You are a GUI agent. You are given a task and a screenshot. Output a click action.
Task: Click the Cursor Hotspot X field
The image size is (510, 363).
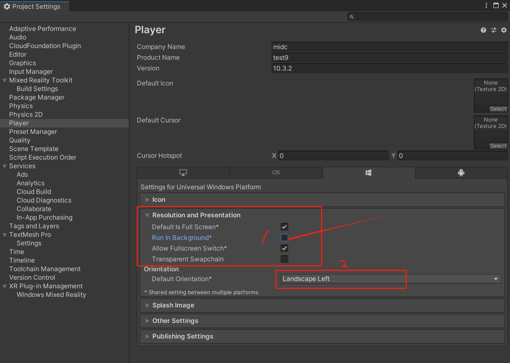[333, 156]
